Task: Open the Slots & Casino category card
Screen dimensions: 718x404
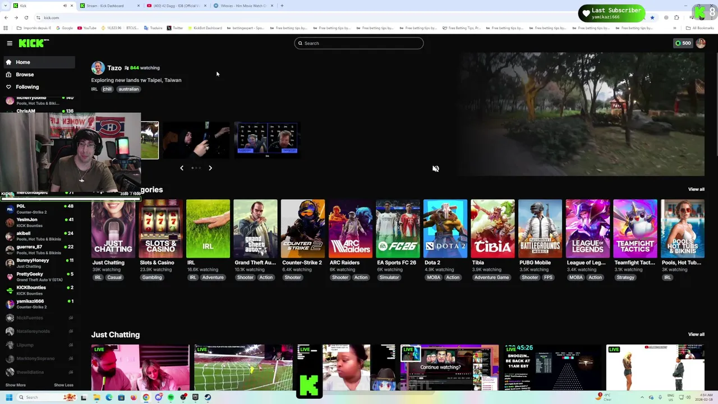Action: point(160,229)
